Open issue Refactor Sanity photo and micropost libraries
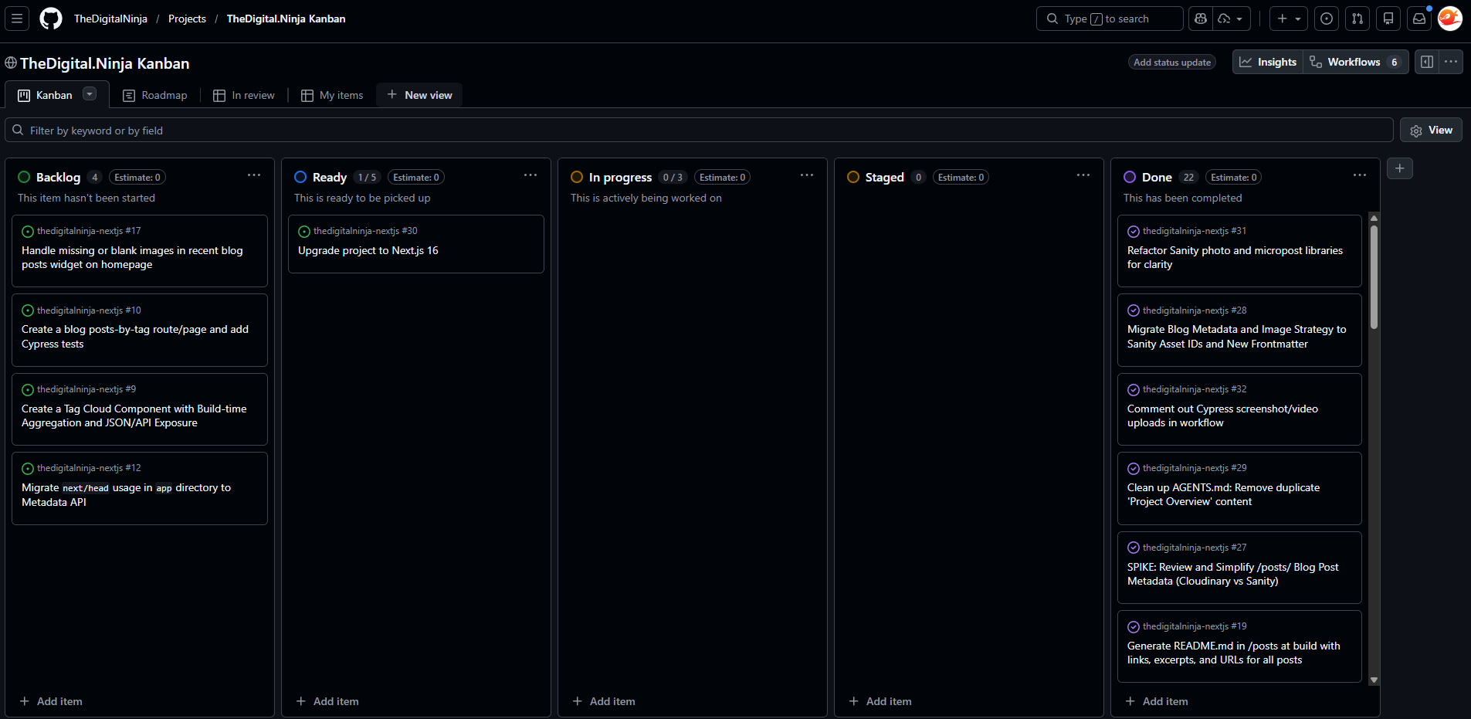 point(1235,257)
